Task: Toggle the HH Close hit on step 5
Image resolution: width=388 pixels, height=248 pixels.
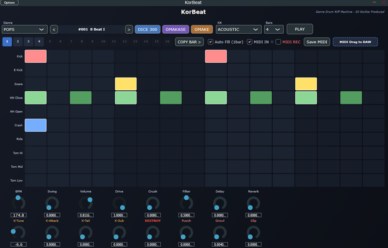Action: [x=126, y=98]
